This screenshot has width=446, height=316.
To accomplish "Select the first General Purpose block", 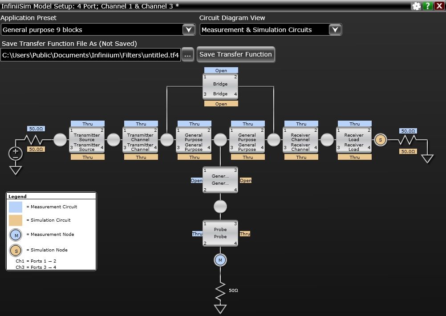I will point(194,140).
